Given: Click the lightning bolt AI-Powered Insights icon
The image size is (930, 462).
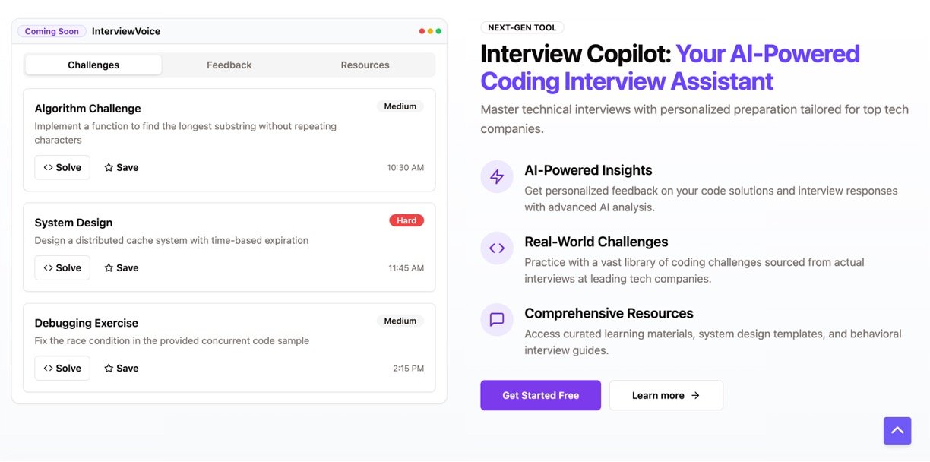Looking at the screenshot, I should (x=497, y=177).
